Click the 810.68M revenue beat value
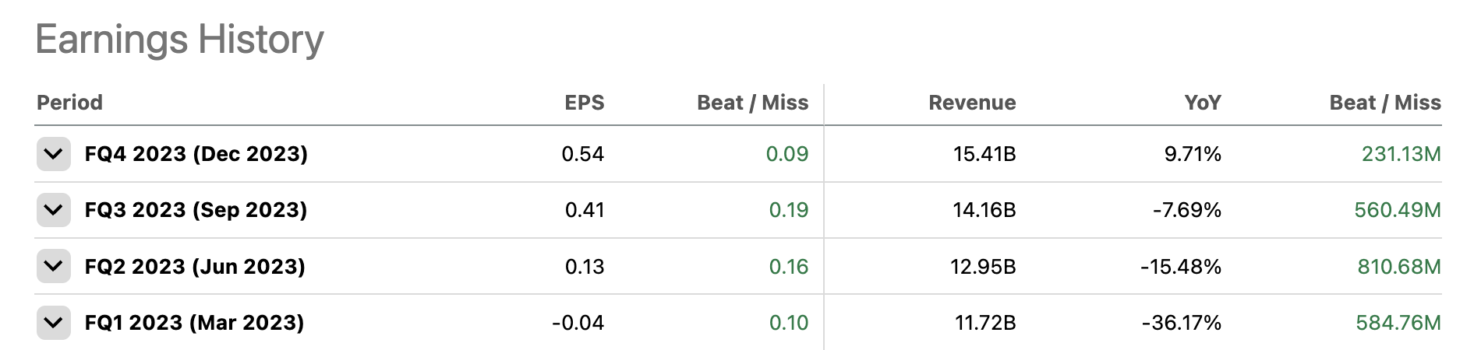 (1398, 267)
